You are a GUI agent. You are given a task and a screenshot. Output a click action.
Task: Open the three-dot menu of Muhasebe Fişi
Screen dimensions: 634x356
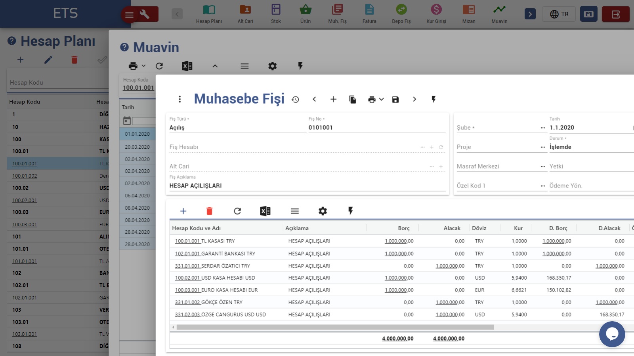tap(180, 99)
